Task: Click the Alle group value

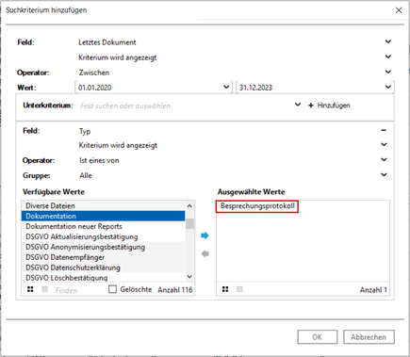Action: (86, 175)
